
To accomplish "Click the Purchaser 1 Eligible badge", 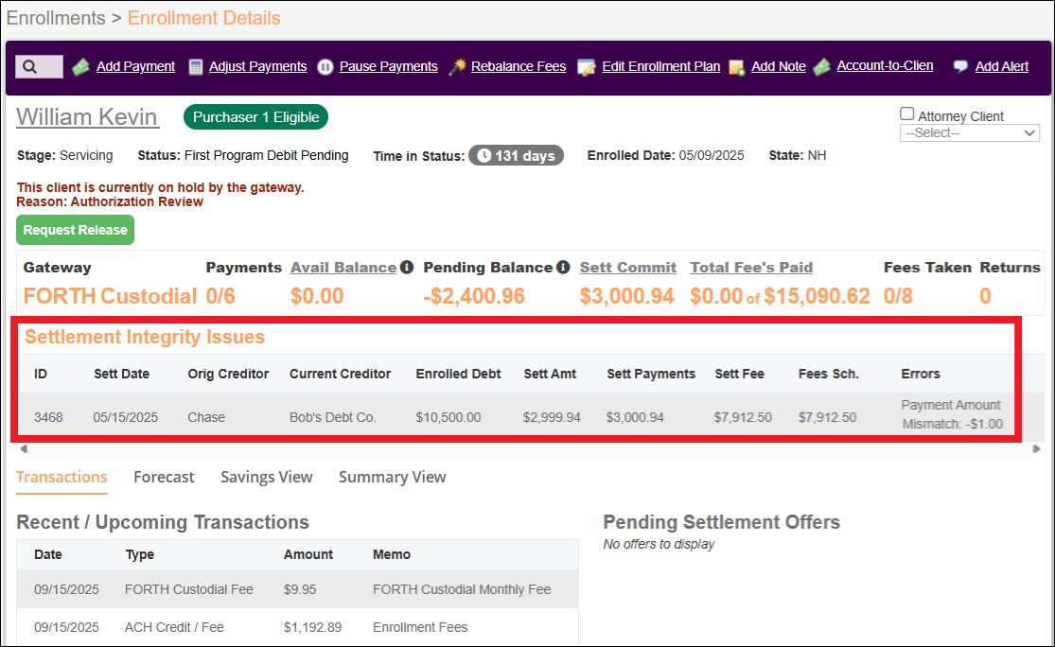I will point(255,117).
